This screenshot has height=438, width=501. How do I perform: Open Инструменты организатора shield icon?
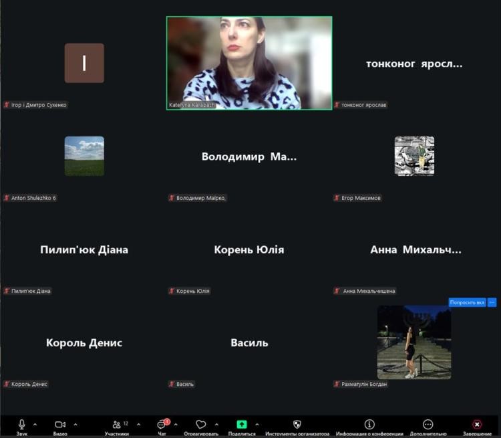(x=297, y=425)
